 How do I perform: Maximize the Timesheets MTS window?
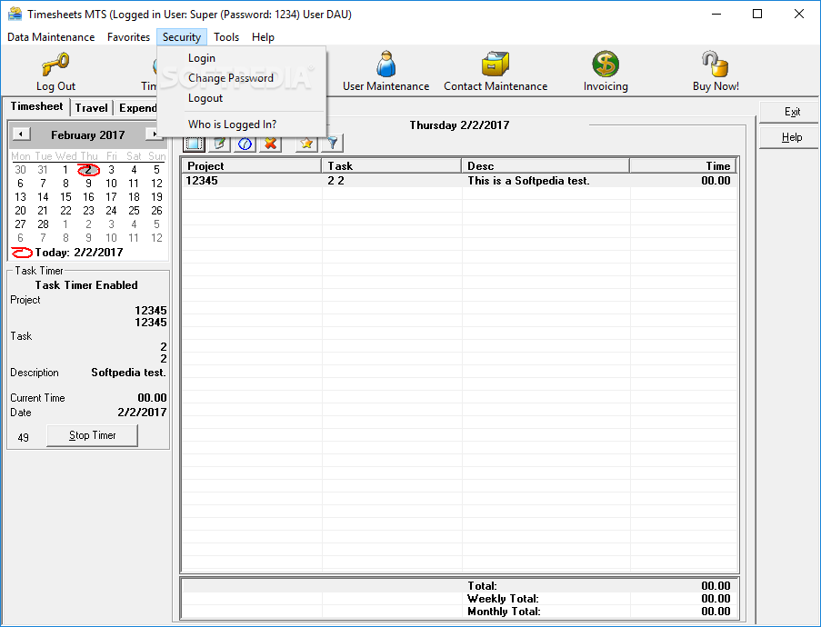[757, 14]
